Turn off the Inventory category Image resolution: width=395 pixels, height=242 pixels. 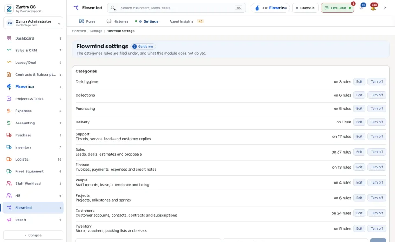point(376,228)
